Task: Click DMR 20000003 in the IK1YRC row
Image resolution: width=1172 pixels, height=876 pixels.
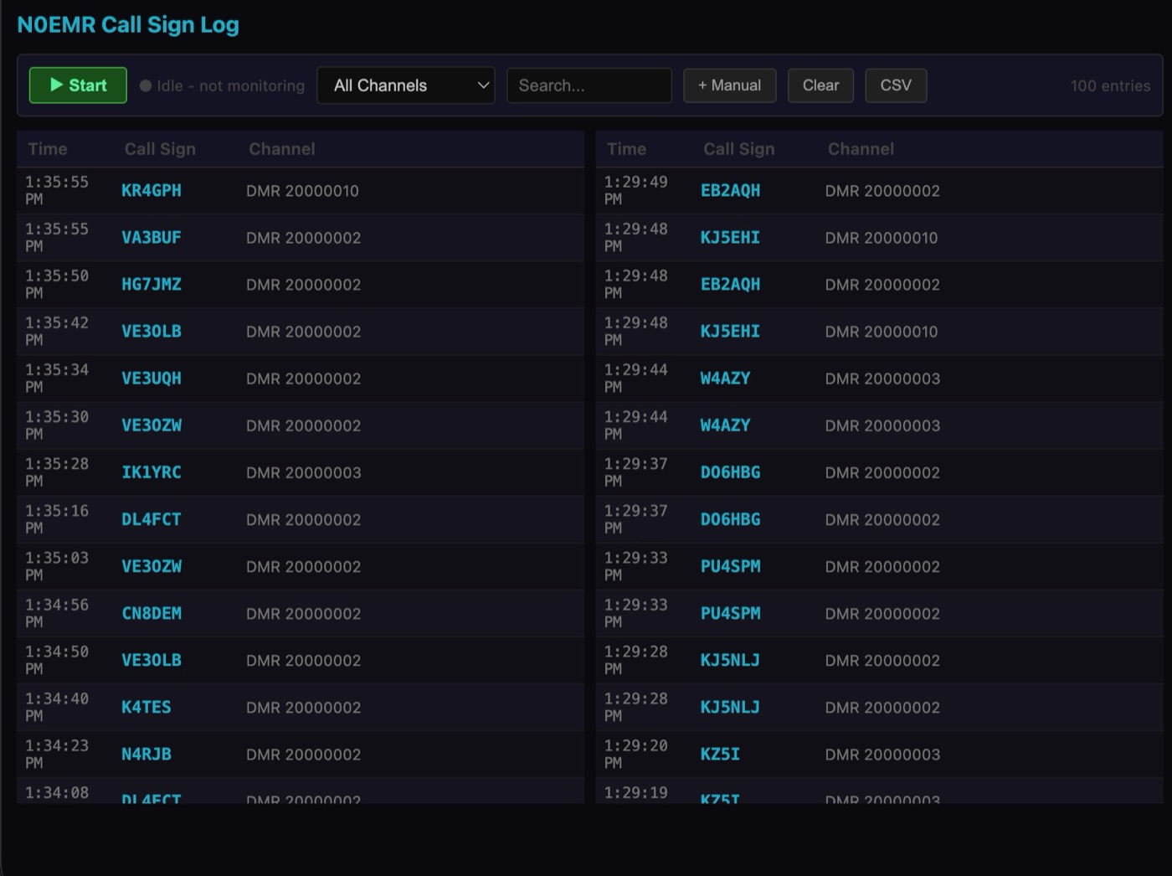Action: click(304, 472)
